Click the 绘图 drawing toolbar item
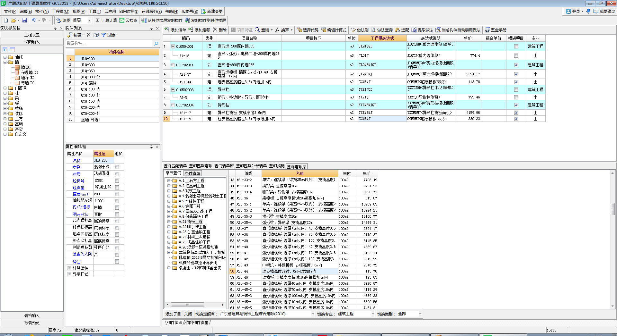 click(63, 20)
